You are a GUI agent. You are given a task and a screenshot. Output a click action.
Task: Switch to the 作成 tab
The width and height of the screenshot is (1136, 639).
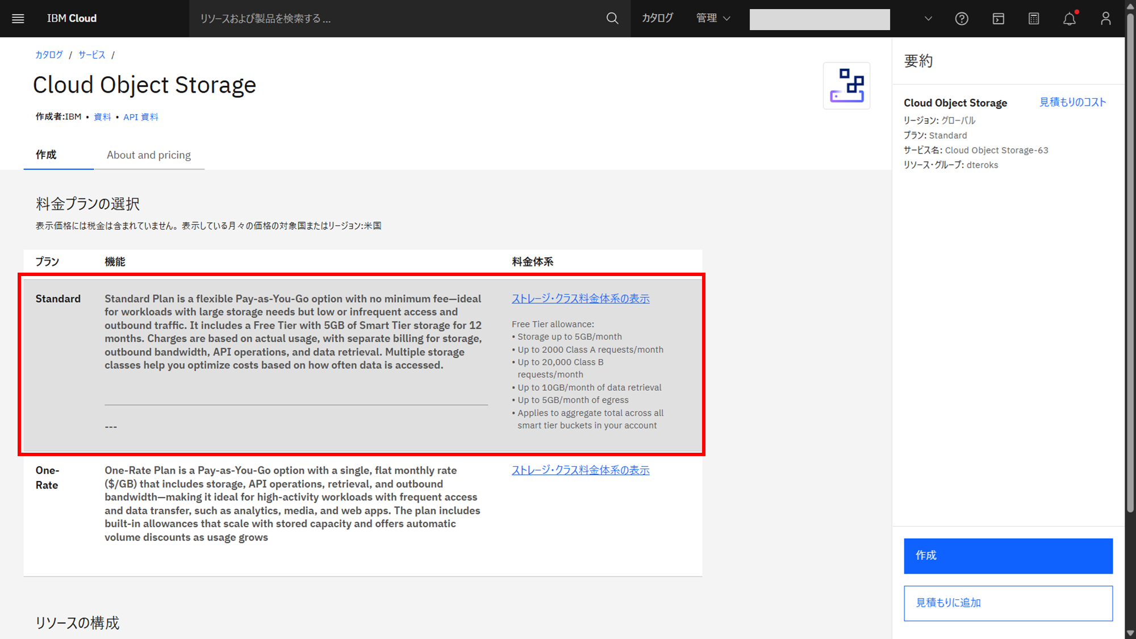[47, 155]
